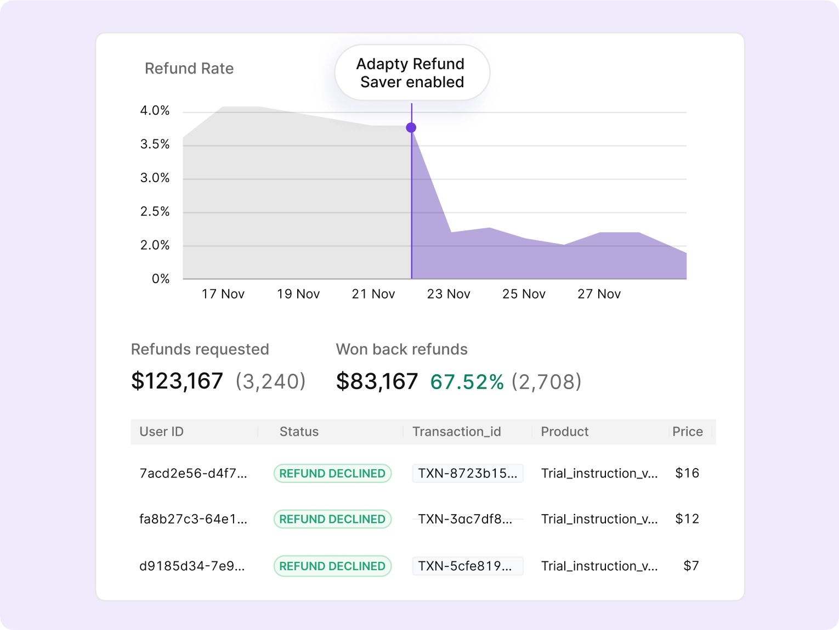
Task: Click the $123,167 refunds requested amount
Action: (x=177, y=381)
